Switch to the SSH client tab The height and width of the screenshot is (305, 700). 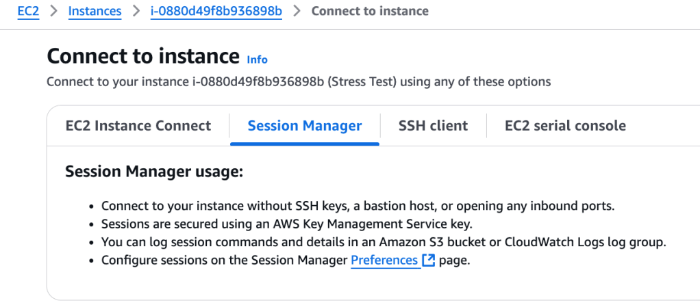[433, 126]
